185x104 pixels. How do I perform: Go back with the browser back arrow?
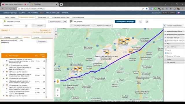(3, 9)
